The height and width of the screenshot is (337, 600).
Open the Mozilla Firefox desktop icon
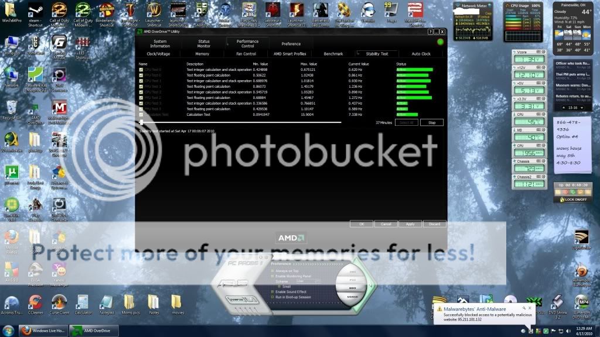point(12,242)
